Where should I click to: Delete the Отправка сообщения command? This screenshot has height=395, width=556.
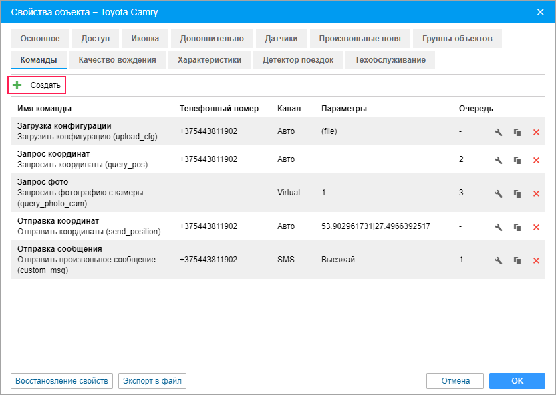click(x=536, y=260)
